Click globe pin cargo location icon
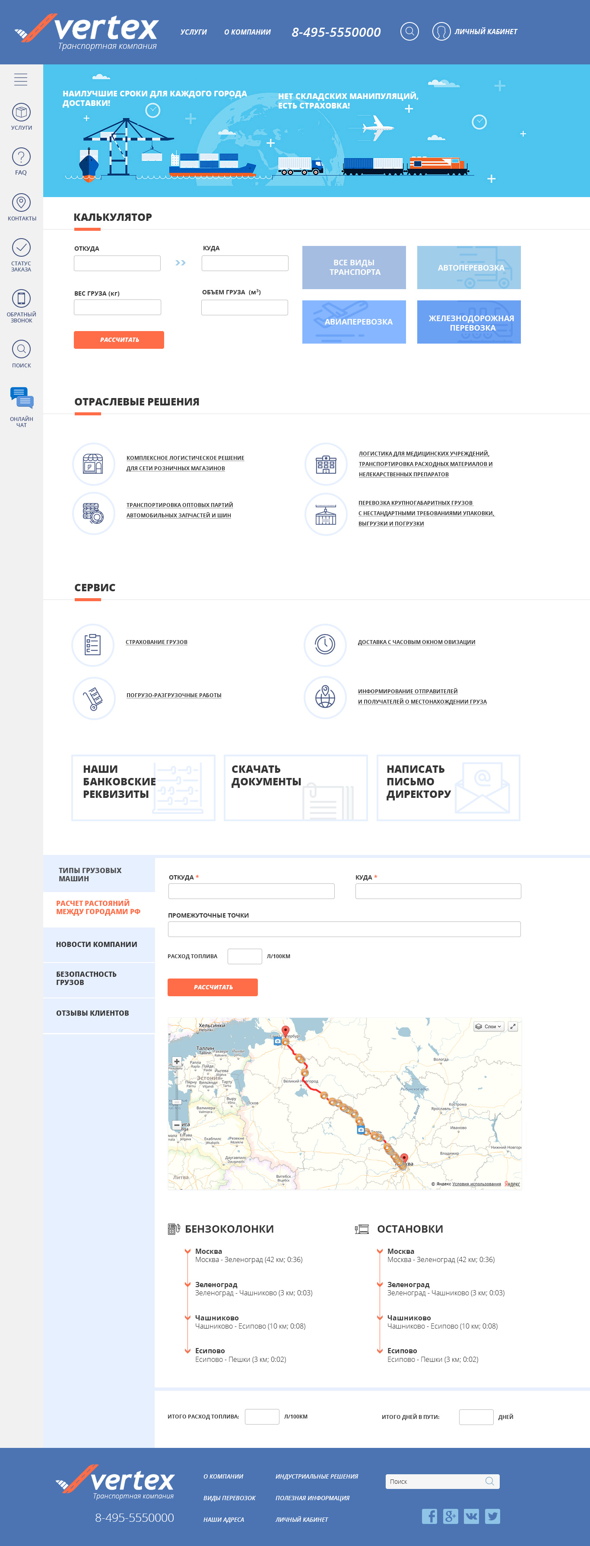Screen dimensions: 590x1546 (325, 698)
